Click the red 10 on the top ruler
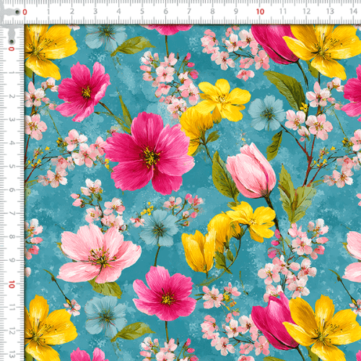361x361 pixels. click(260, 12)
